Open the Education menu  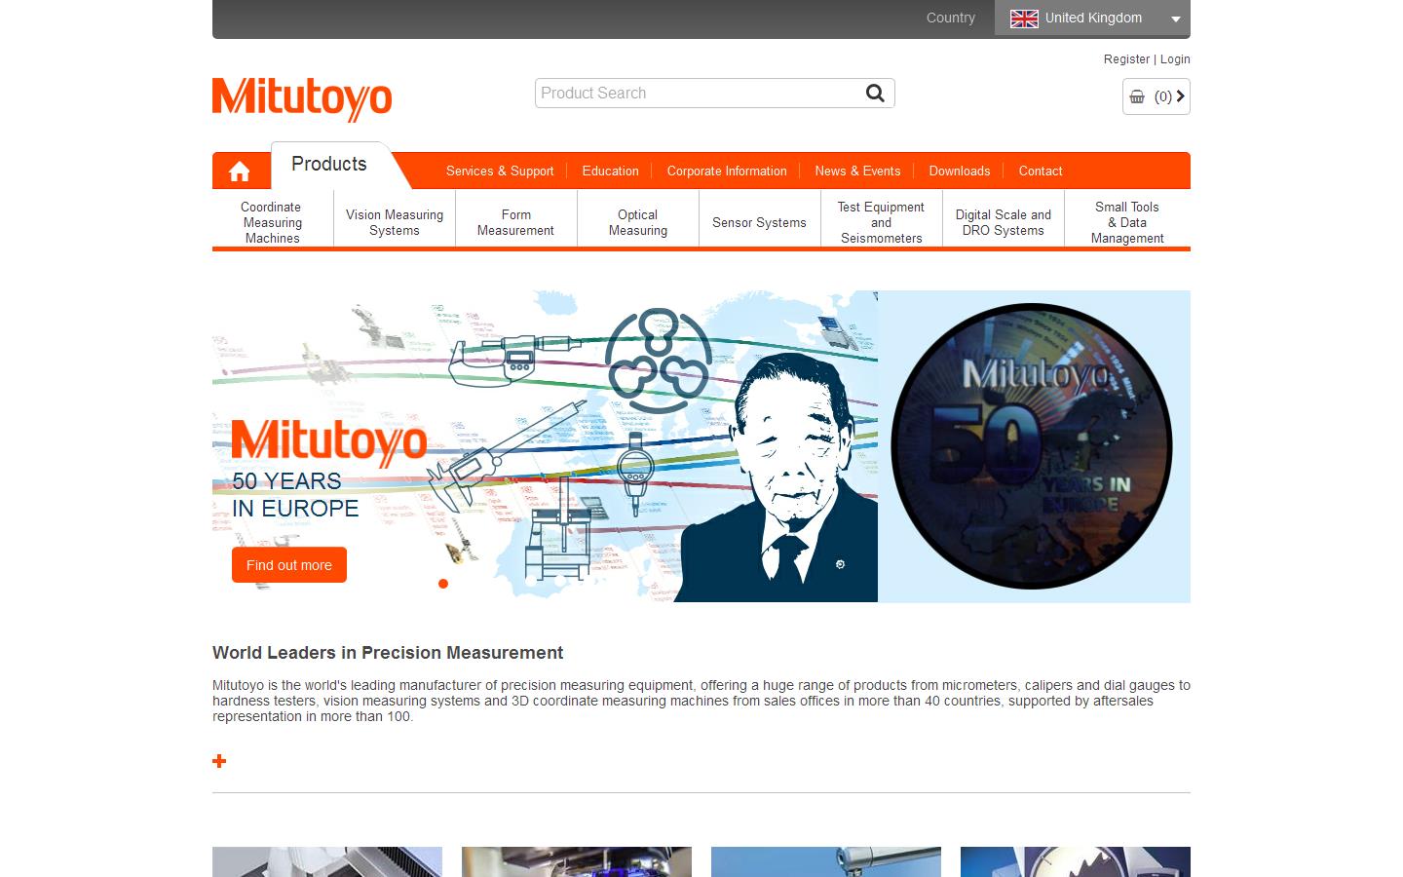pos(611,172)
